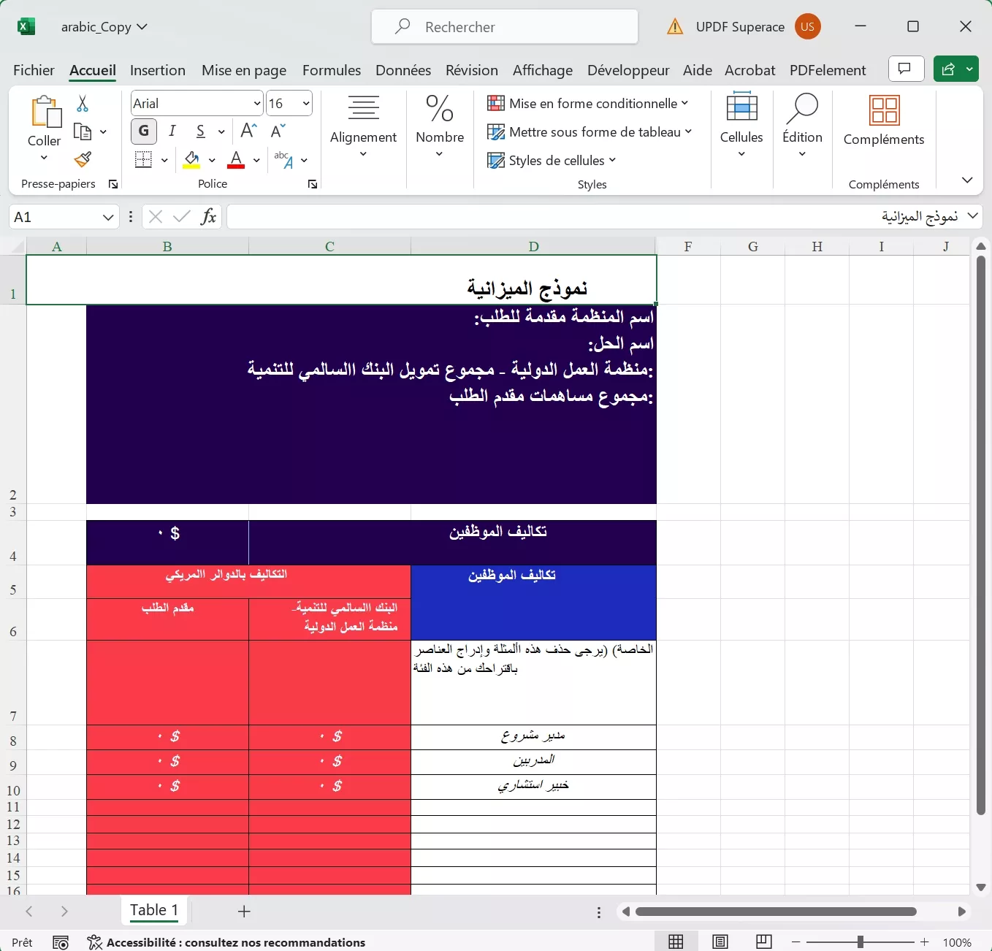The height and width of the screenshot is (951, 992).
Task: Toggle underline formatting on the selection
Action: coord(199,131)
